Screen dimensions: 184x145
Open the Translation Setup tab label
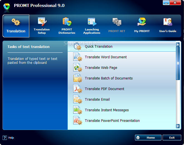pyautogui.click(x=42, y=31)
